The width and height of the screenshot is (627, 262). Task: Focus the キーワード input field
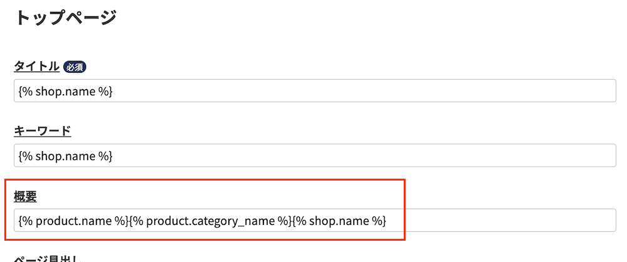315,155
